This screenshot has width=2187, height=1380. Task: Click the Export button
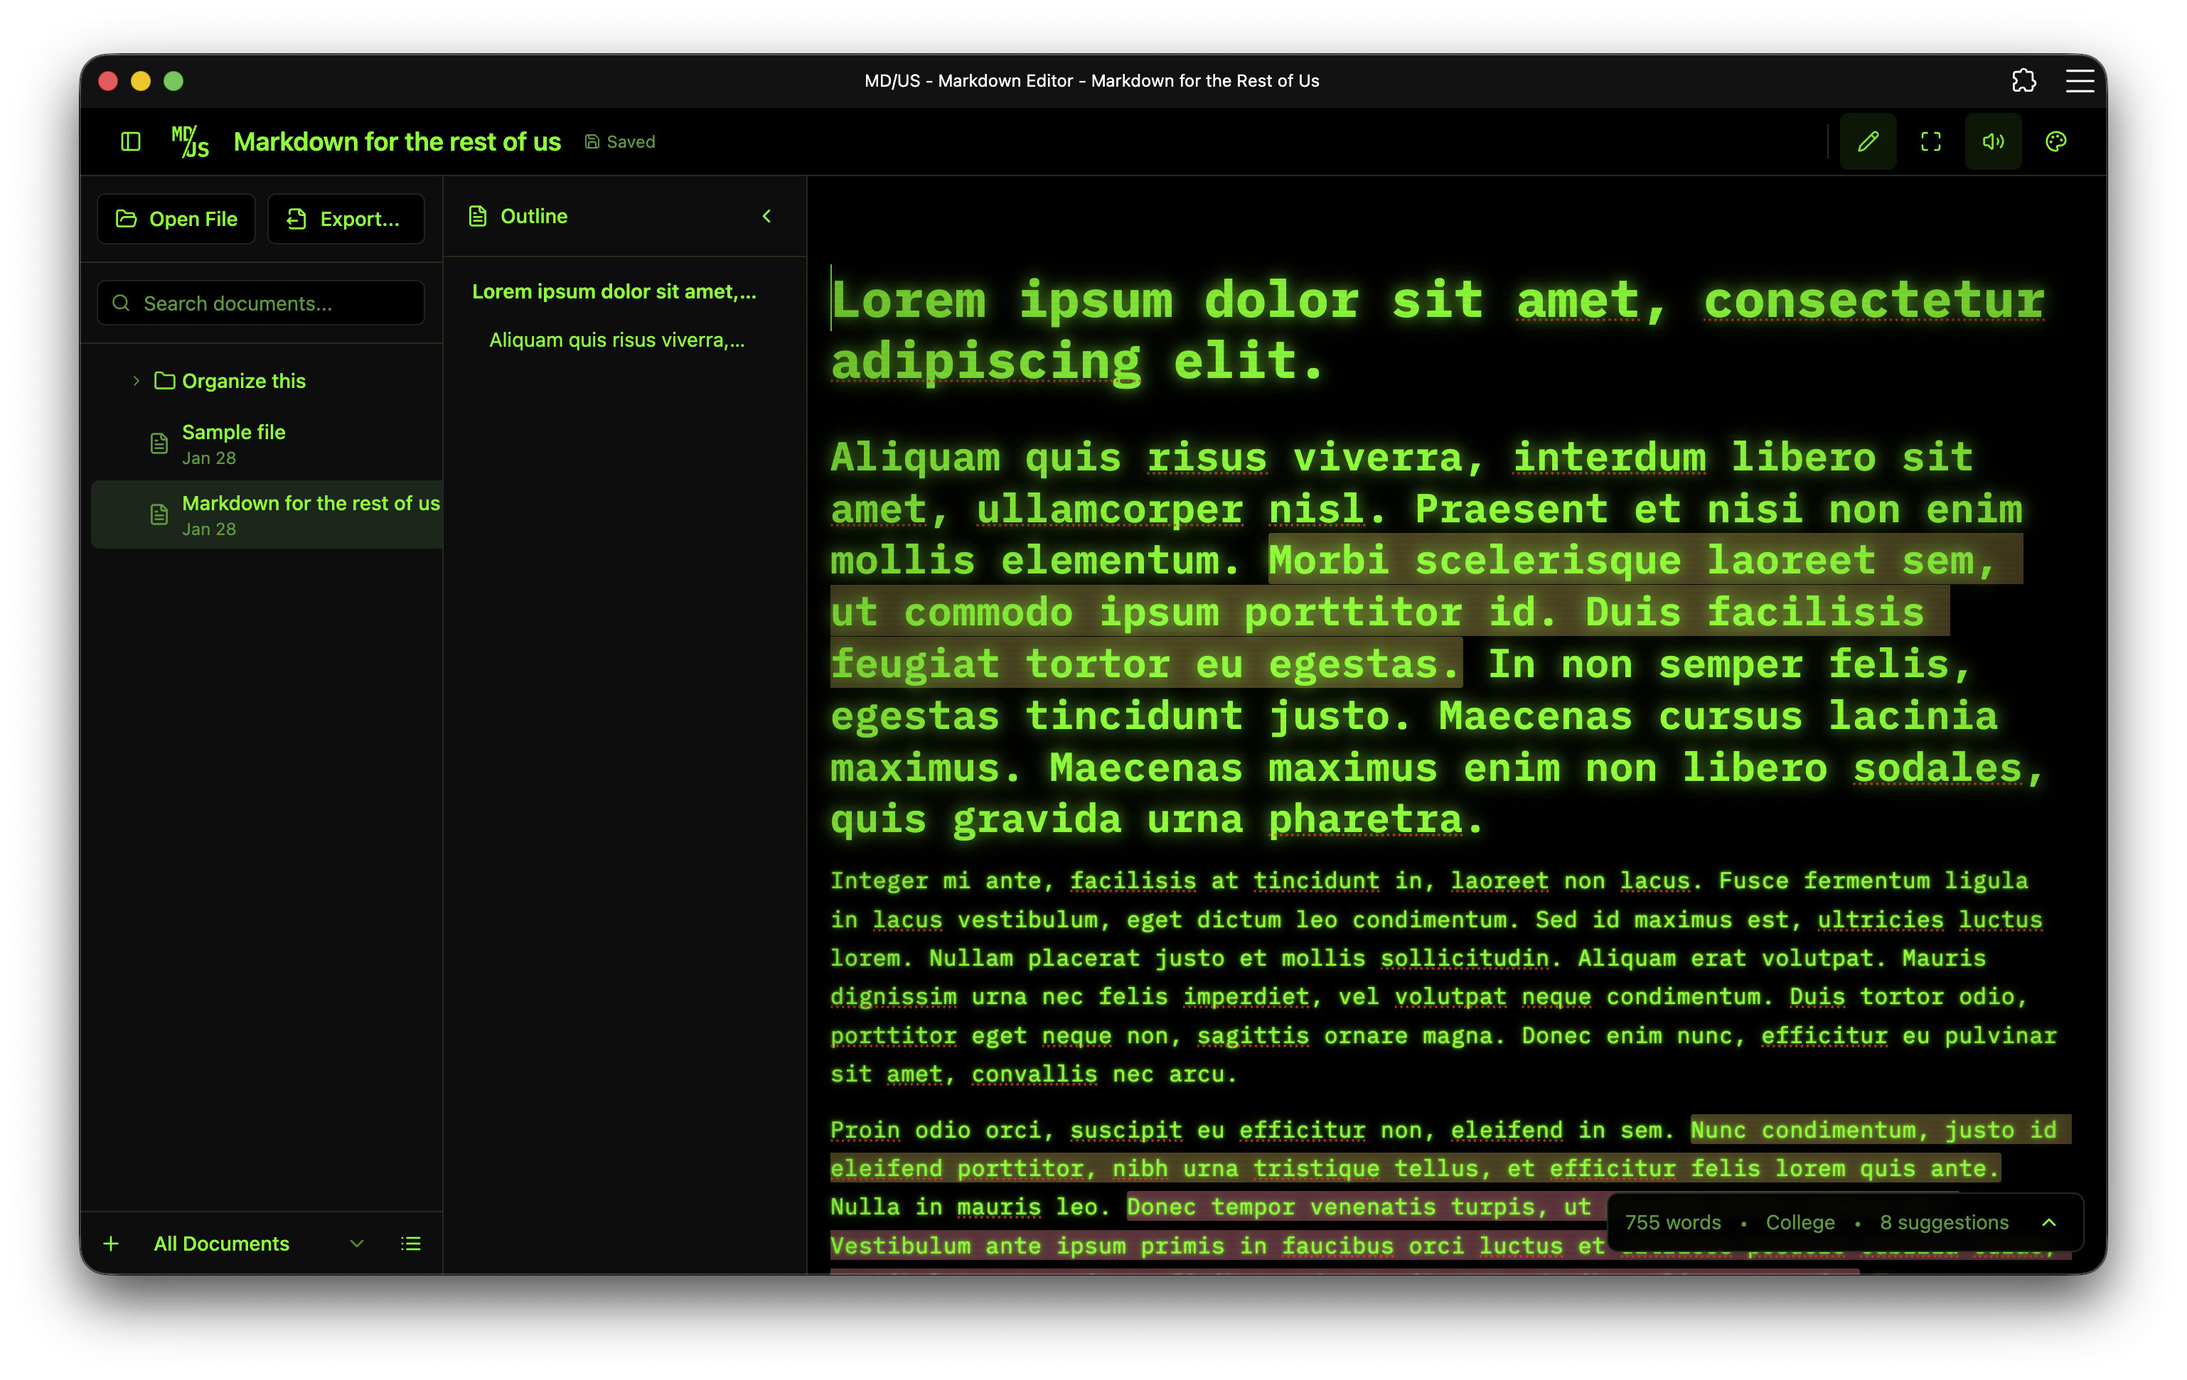(346, 219)
